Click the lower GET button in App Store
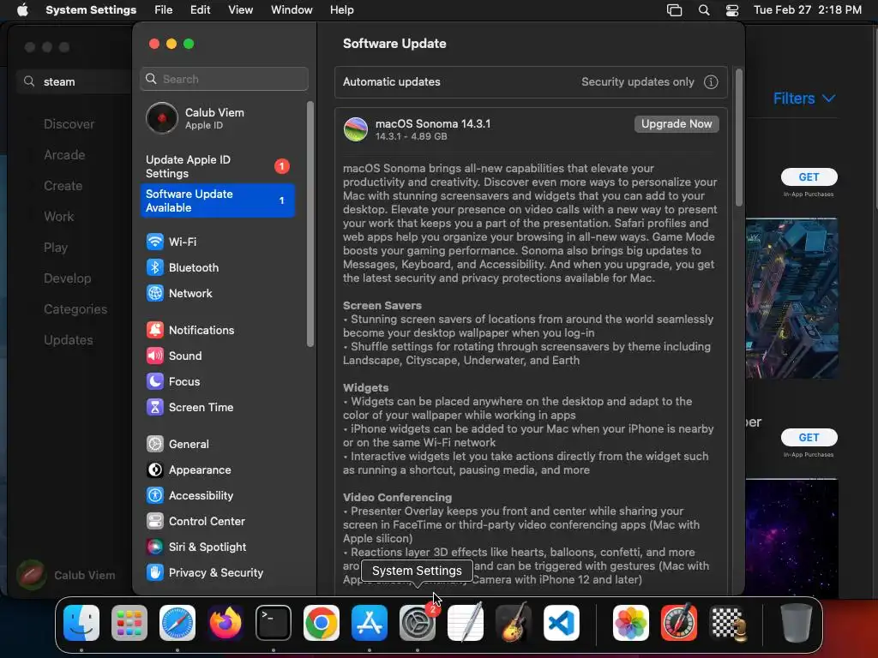Viewport: 878px width, 658px height. coord(809,438)
